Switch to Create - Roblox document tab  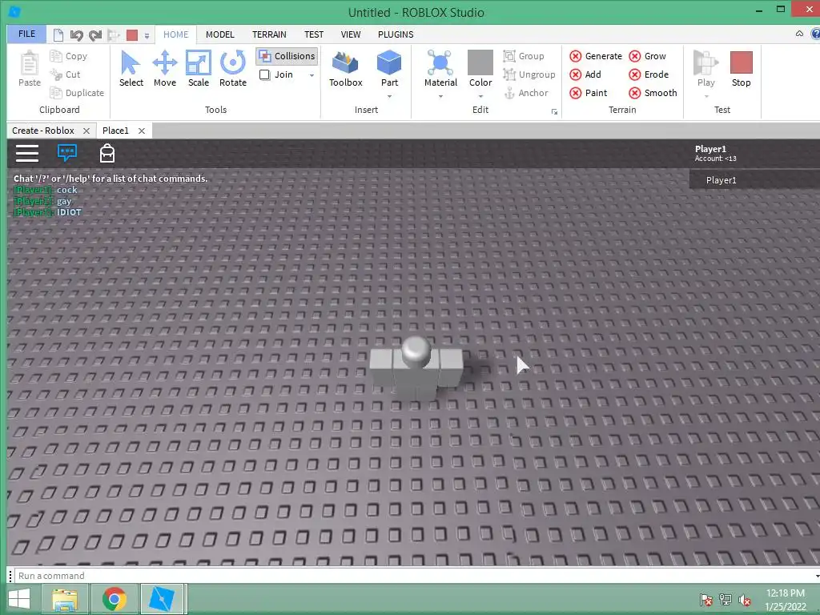[x=43, y=131]
